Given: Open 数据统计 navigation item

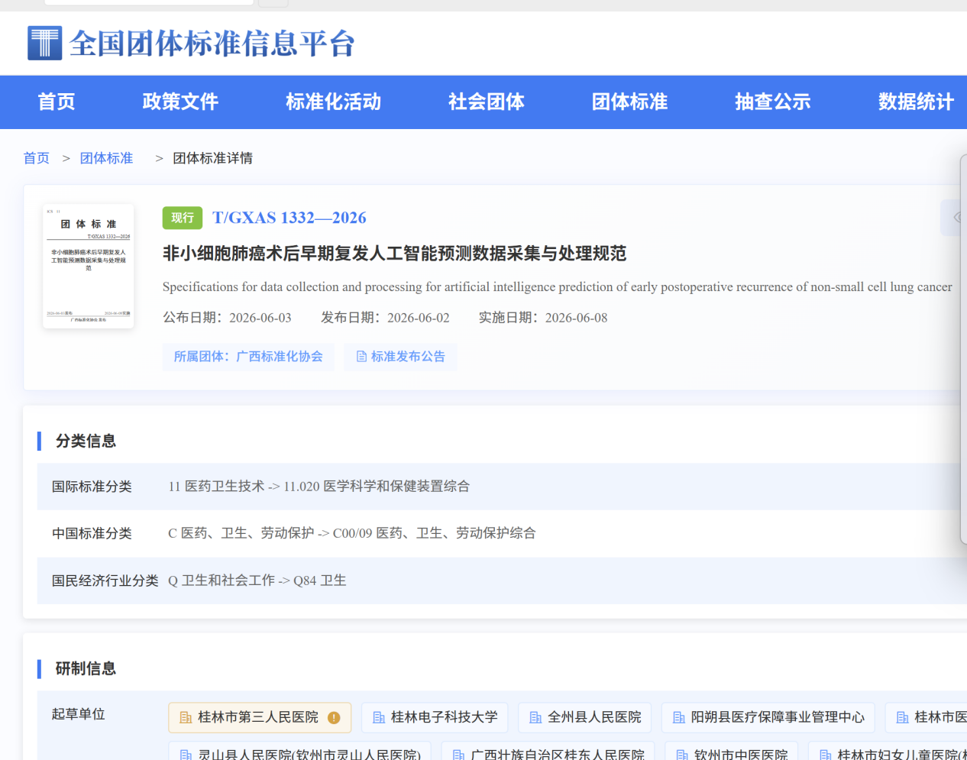Looking at the screenshot, I should click(x=916, y=102).
